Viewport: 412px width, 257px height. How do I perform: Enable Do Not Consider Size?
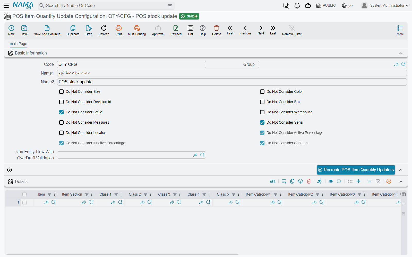point(62,91)
